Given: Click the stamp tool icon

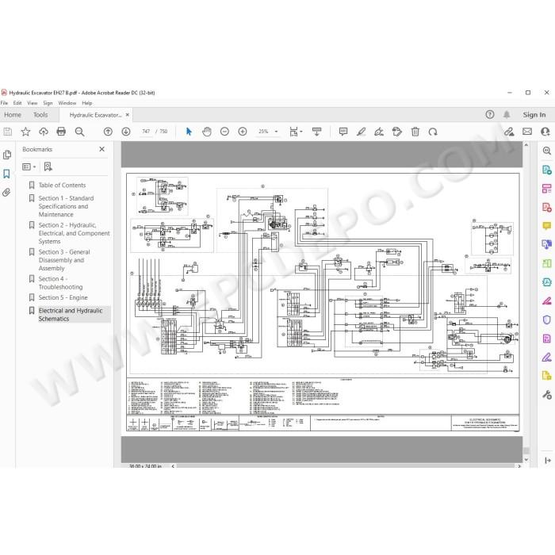Looking at the screenshot, I should point(397,132).
